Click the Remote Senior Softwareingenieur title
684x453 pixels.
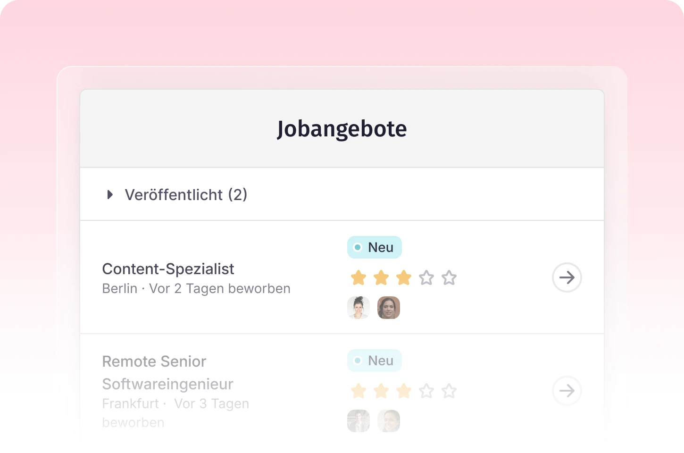click(x=167, y=373)
